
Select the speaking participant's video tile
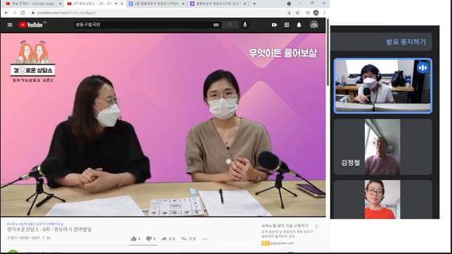pyautogui.click(x=383, y=86)
